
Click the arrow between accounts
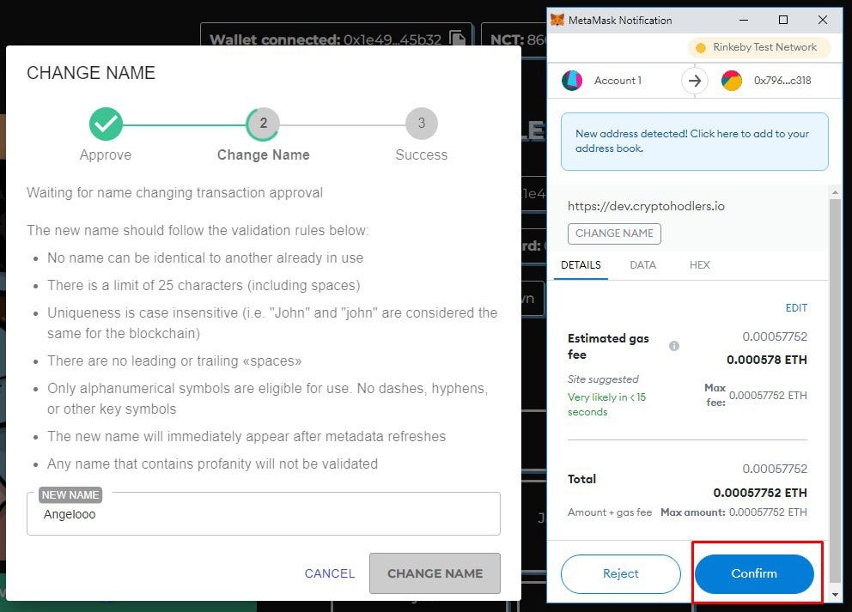[x=695, y=81]
